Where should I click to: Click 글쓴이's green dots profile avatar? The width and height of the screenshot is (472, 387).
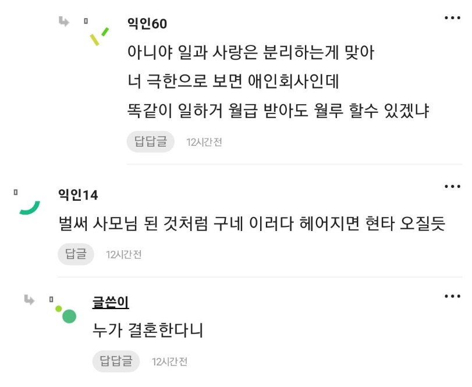[66, 314]
